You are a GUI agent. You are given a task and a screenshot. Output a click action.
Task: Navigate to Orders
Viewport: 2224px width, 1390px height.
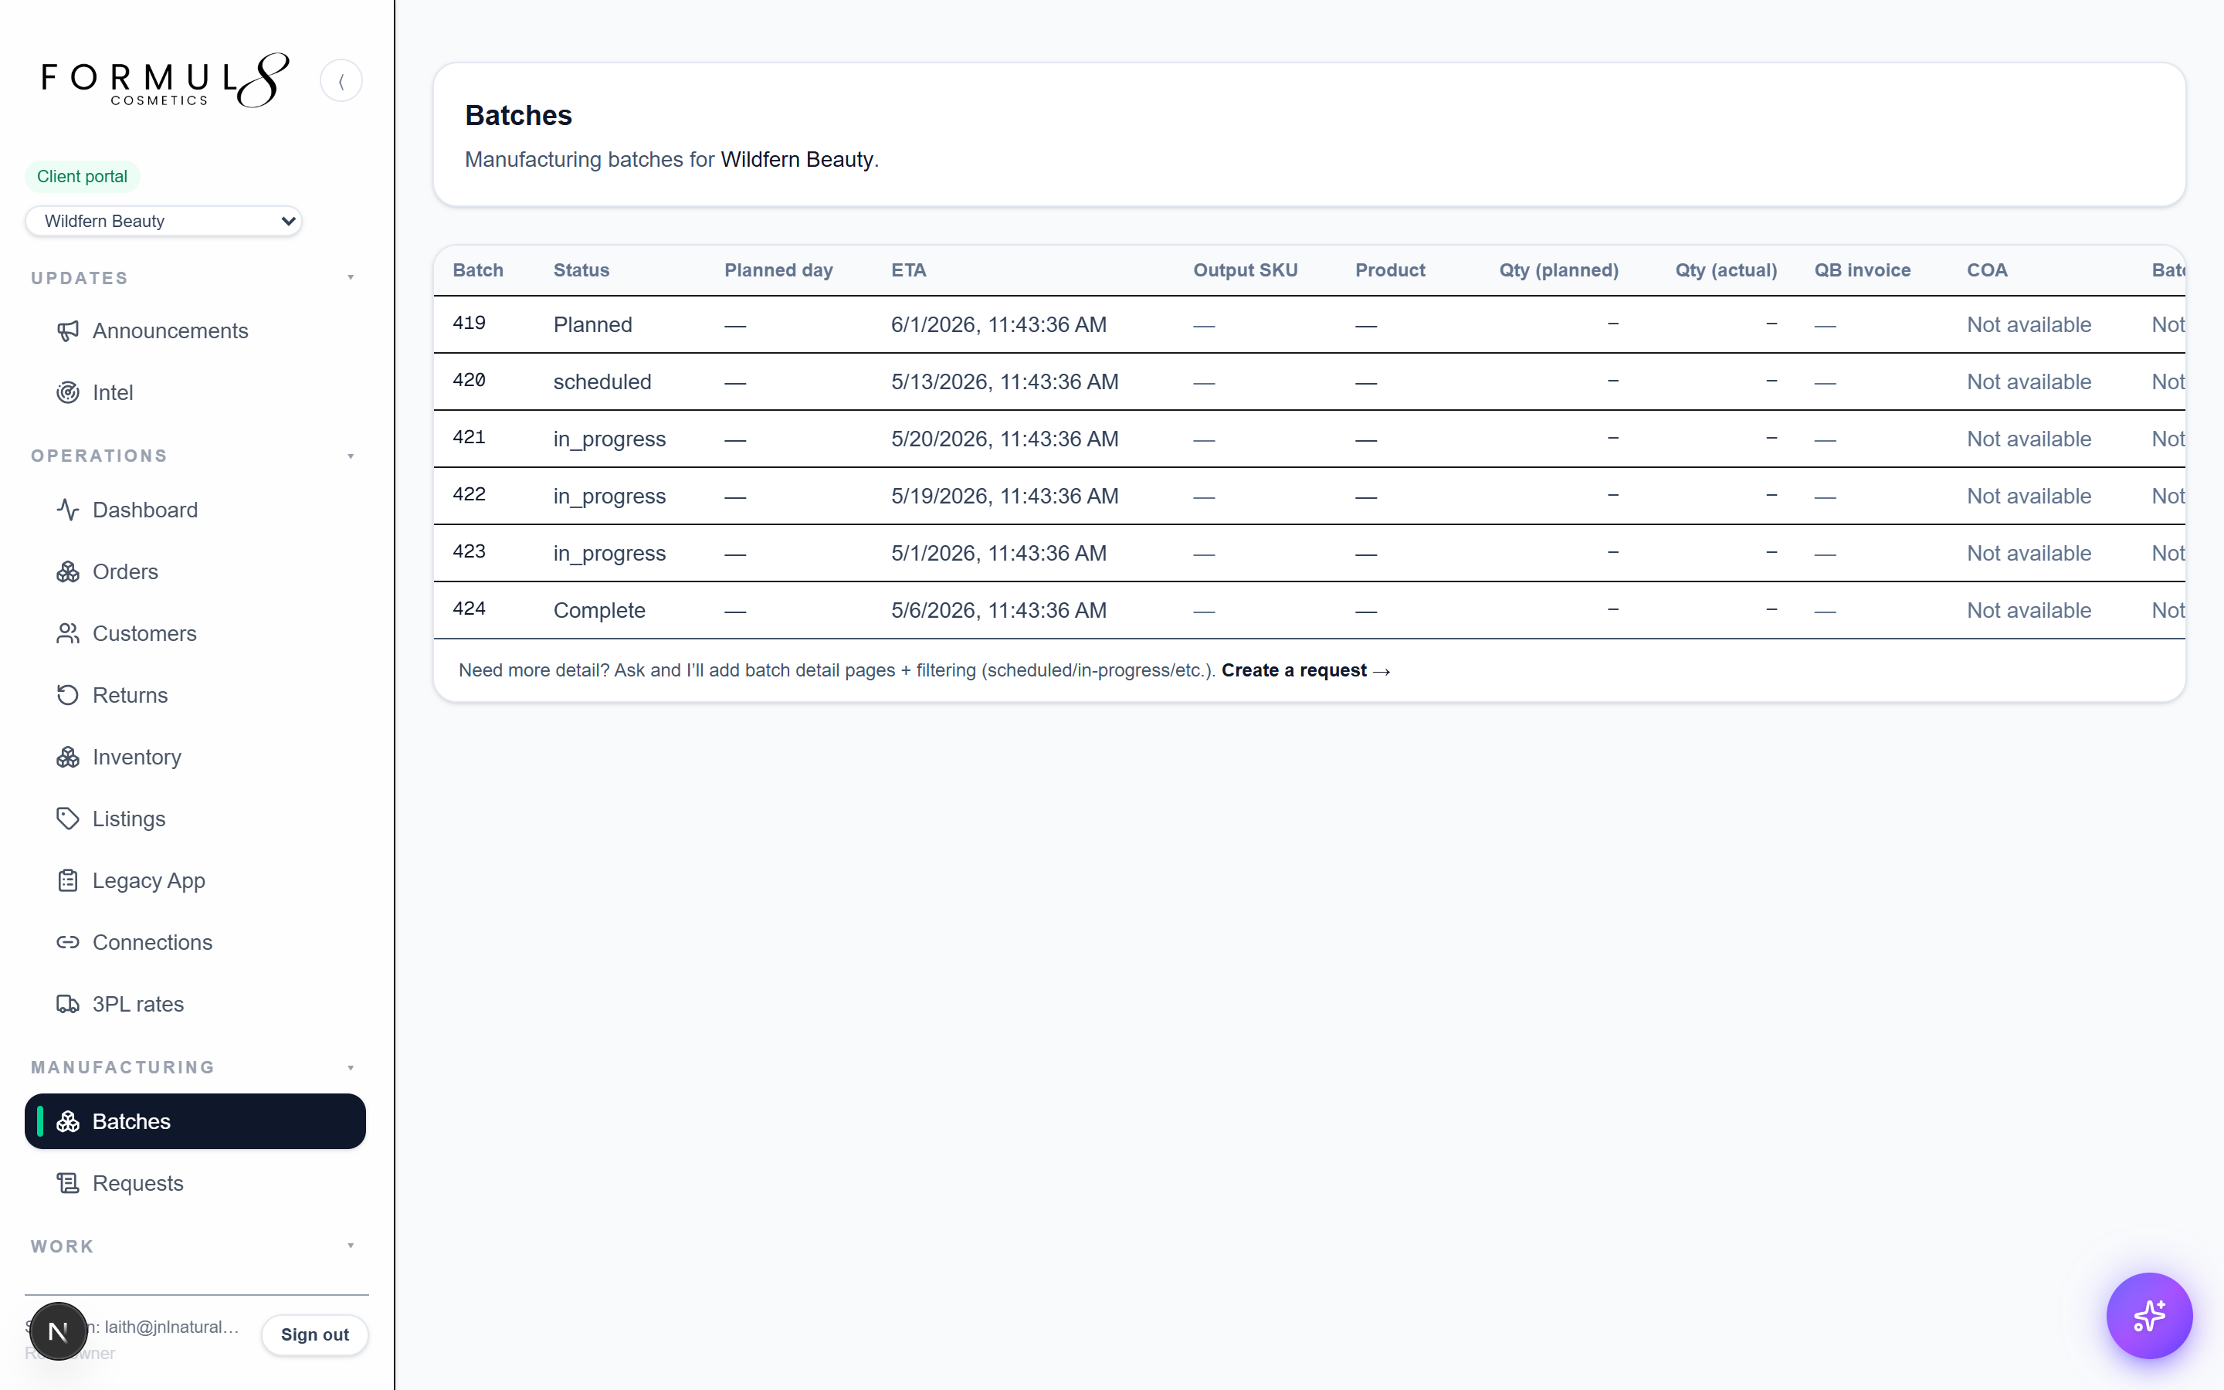point(195,571)
